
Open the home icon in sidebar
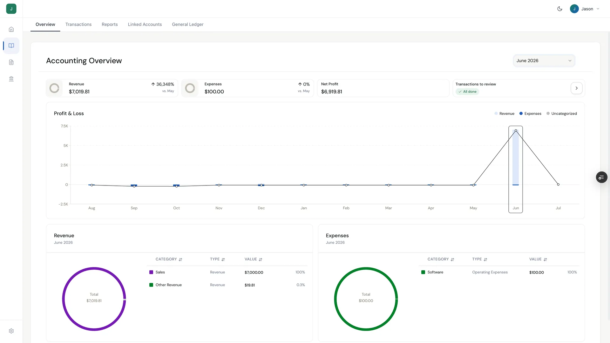tap(11, 29)
